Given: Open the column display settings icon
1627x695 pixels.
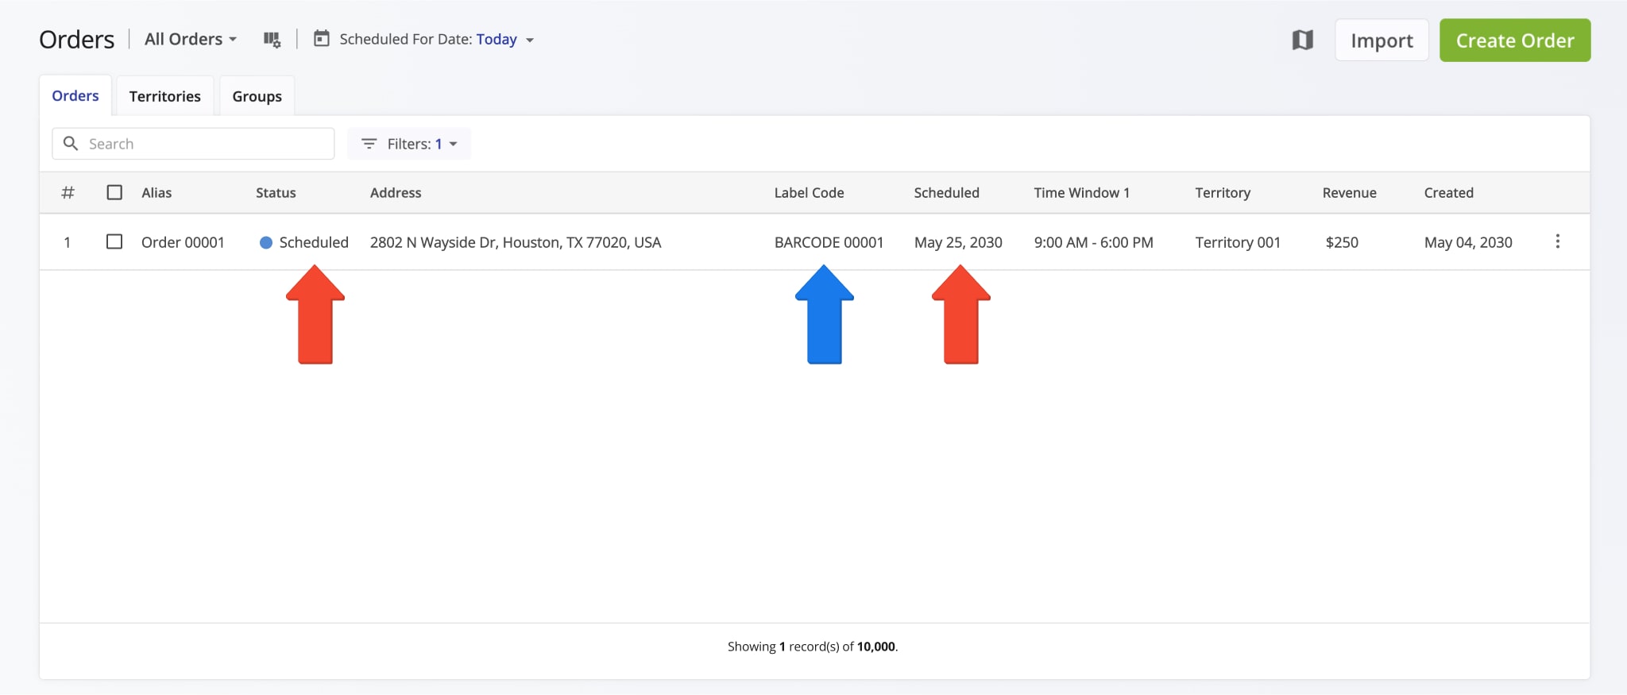Looking at the screenshot, I should 272,39.
